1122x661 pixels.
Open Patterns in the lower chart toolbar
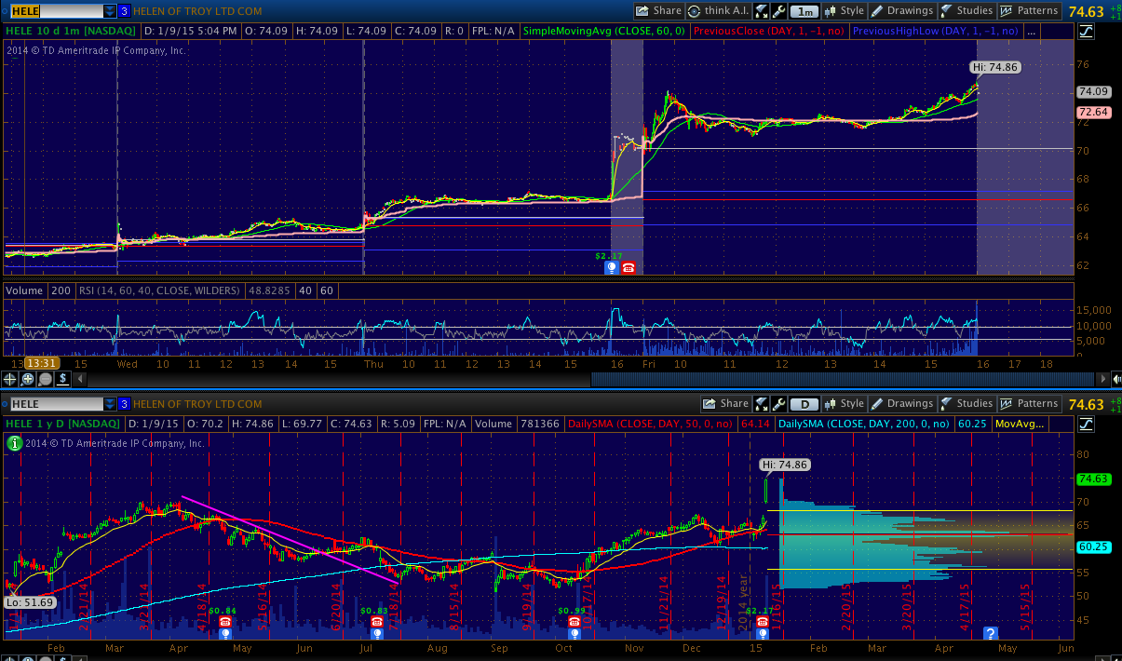(1029, 404)
